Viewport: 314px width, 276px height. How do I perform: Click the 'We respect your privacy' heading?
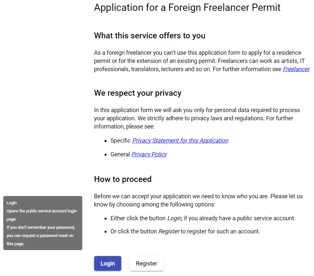point(138,93)
